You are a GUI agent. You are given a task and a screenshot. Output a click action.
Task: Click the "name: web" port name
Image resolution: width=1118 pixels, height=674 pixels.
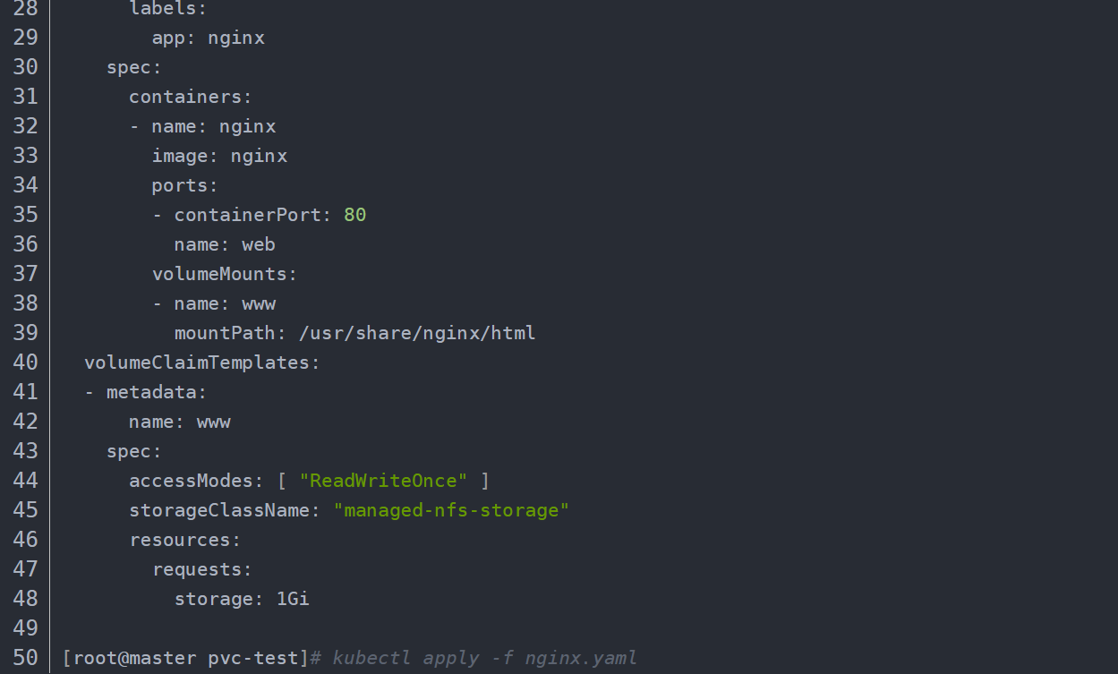pos(225,244)
